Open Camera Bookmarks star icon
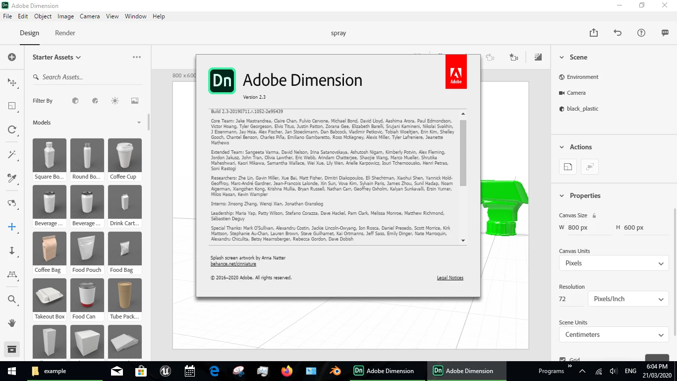 click(x=514, y=58)
